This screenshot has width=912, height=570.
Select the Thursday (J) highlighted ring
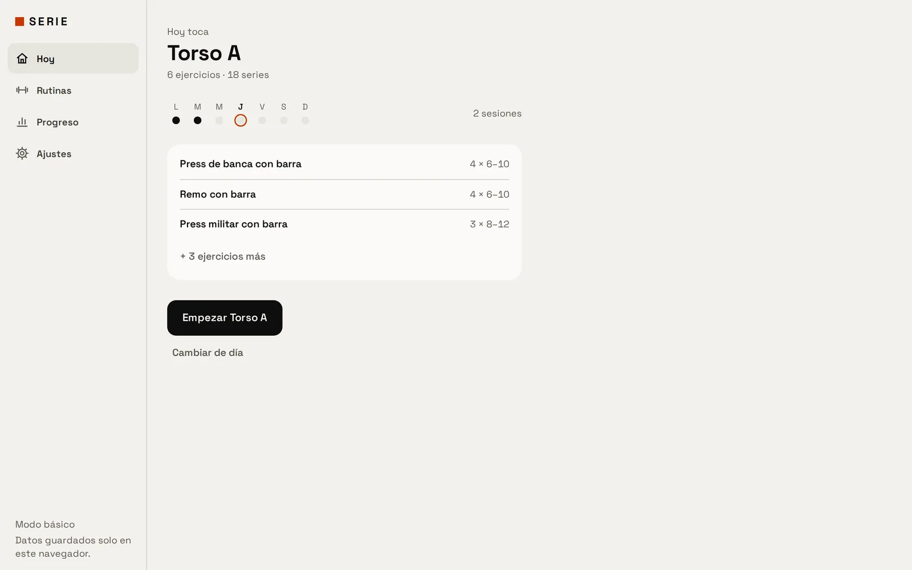241,120
